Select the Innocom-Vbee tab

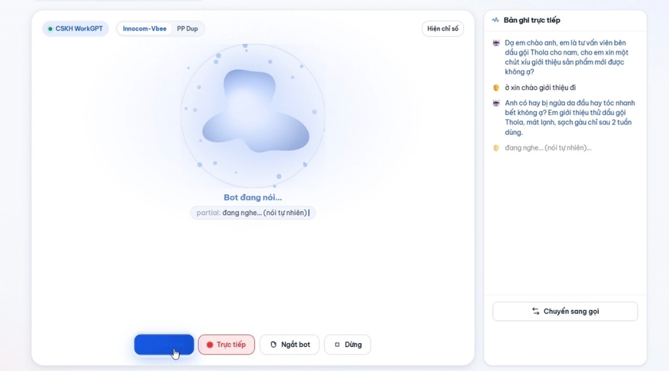click(x=144, y=28)
